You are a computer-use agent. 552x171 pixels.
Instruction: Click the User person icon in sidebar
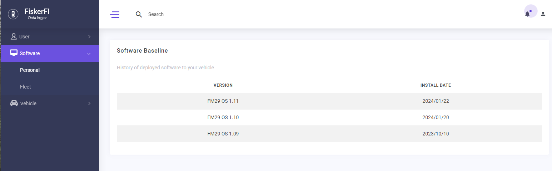point(14,36)
